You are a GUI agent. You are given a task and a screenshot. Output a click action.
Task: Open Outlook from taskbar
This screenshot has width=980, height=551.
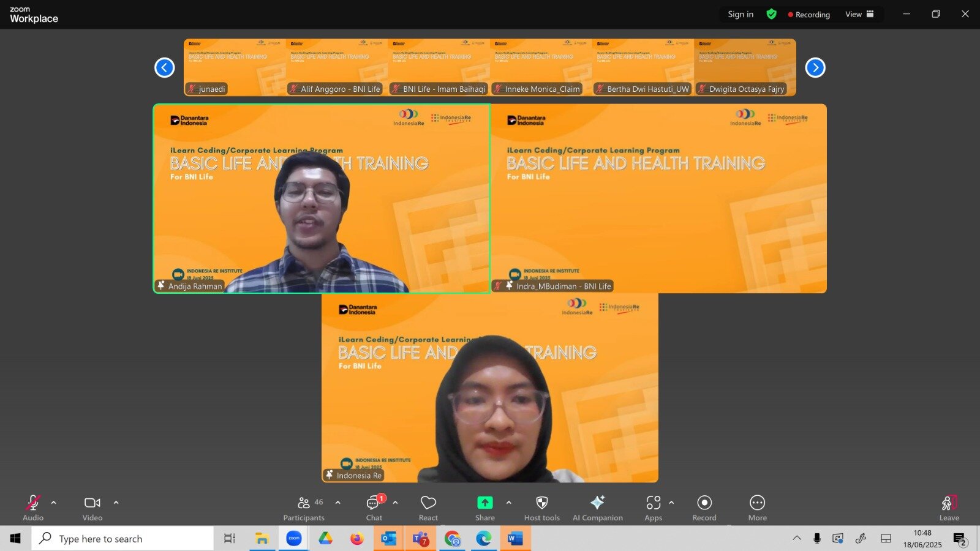coord(389,538)
